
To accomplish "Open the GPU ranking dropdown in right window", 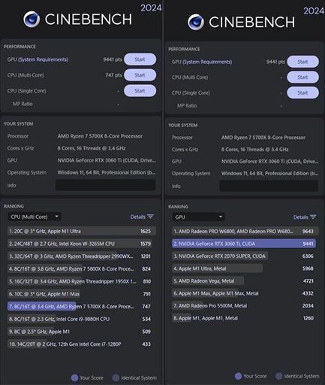I will tap(198, 217).
